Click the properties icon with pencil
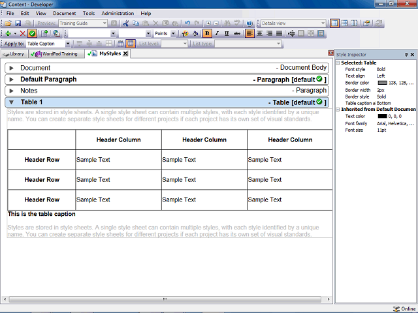The image size is (418, 313). pos(366,23)
